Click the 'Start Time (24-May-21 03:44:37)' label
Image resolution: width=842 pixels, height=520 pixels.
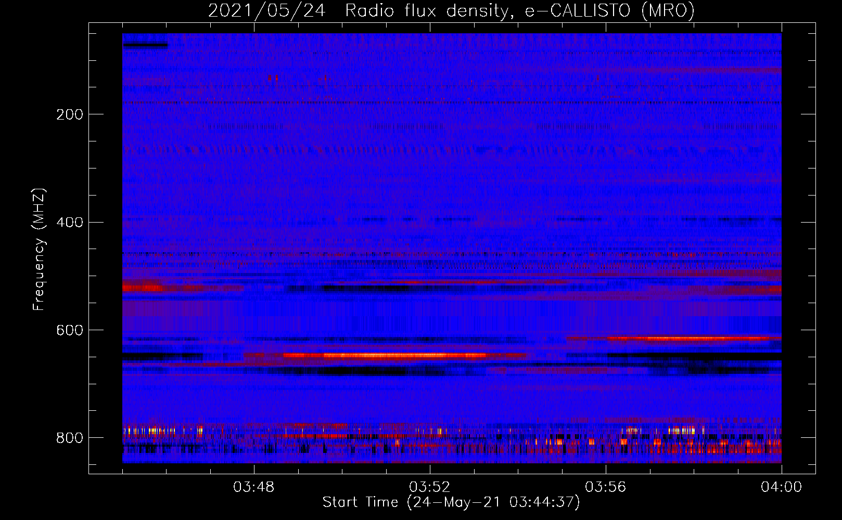point(451,502)
